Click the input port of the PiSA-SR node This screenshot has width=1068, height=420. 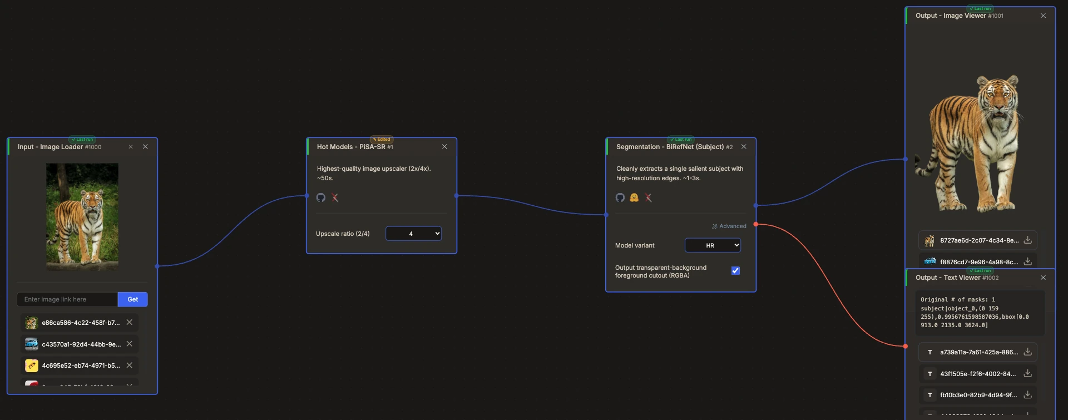coord(306,196)
